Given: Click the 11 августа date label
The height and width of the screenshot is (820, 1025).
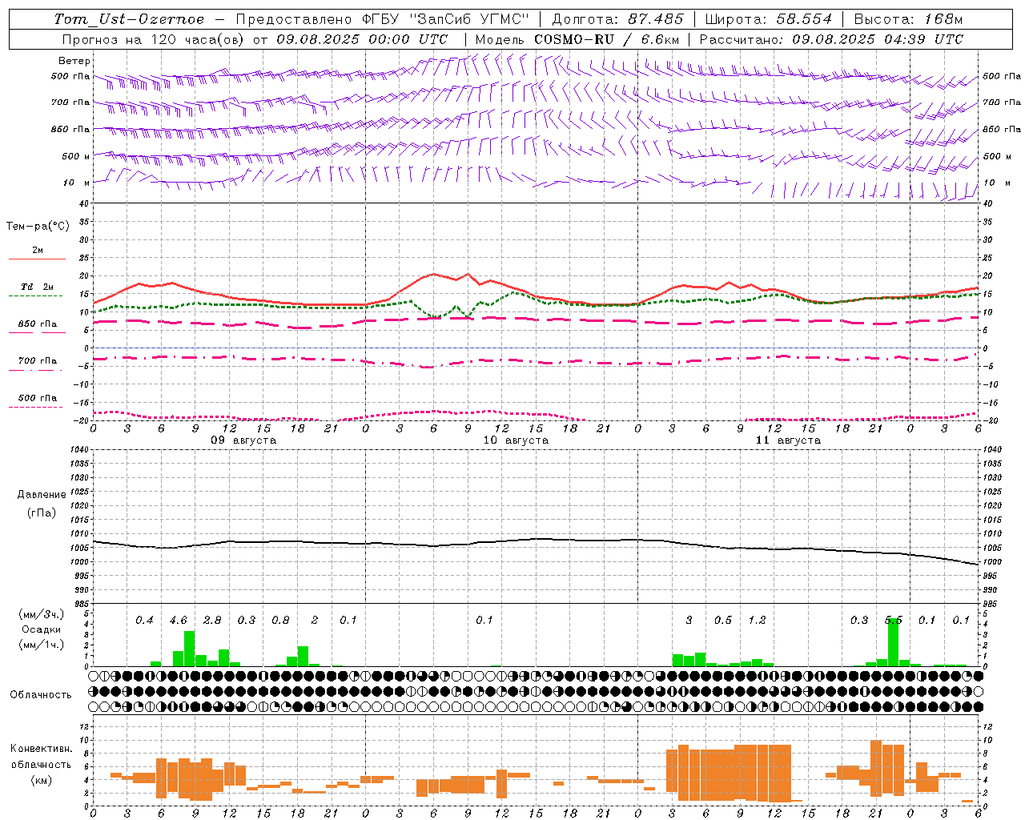Looking at the screenshot, I should 788,440.
